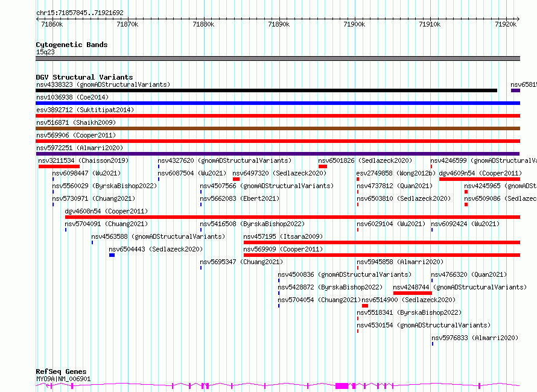Screen dimensions: 537x392
Task: Open nsv5518341 (ByrskaBishop2022) label
Action: pos(409,312)
